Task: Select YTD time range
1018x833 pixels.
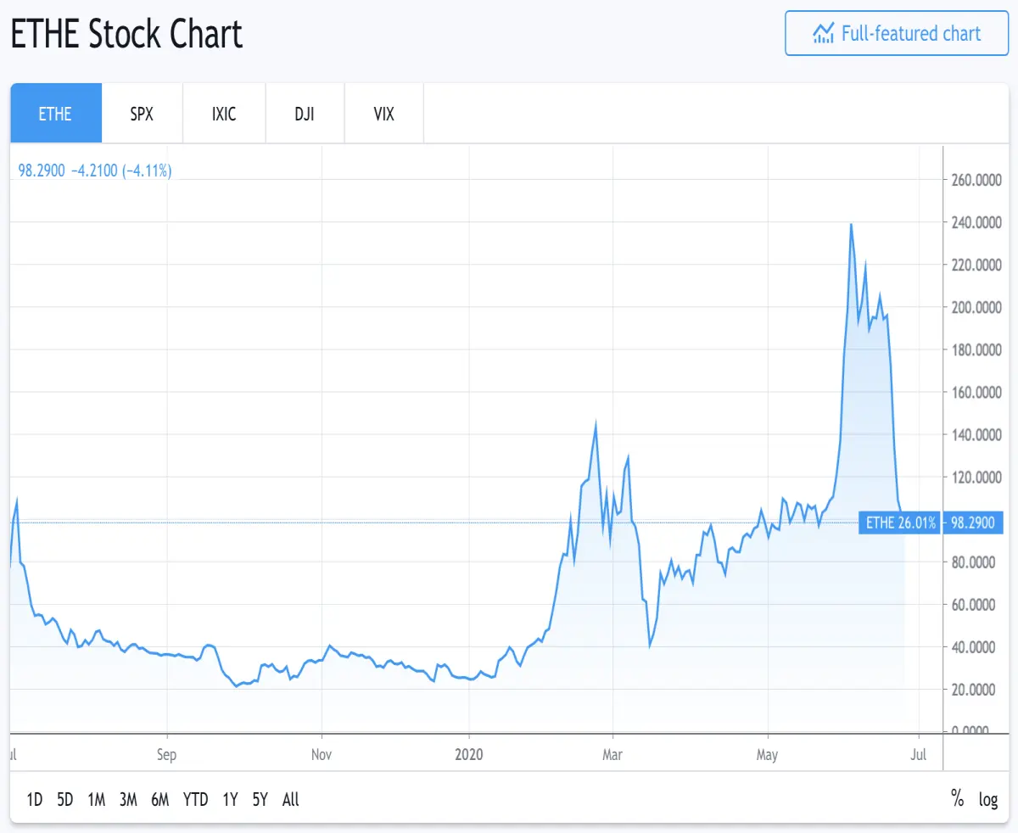Action: 196,799
